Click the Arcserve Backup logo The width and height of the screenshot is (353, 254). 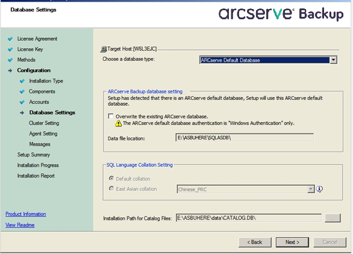(x=281, y=14)
